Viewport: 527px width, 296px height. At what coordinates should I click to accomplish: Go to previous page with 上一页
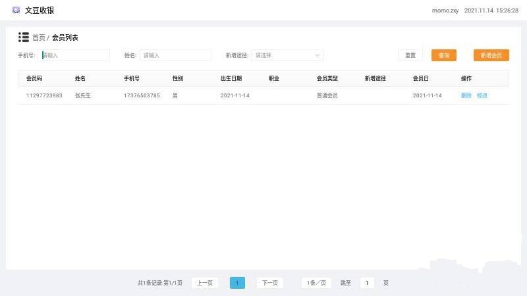tap(205, 283)
